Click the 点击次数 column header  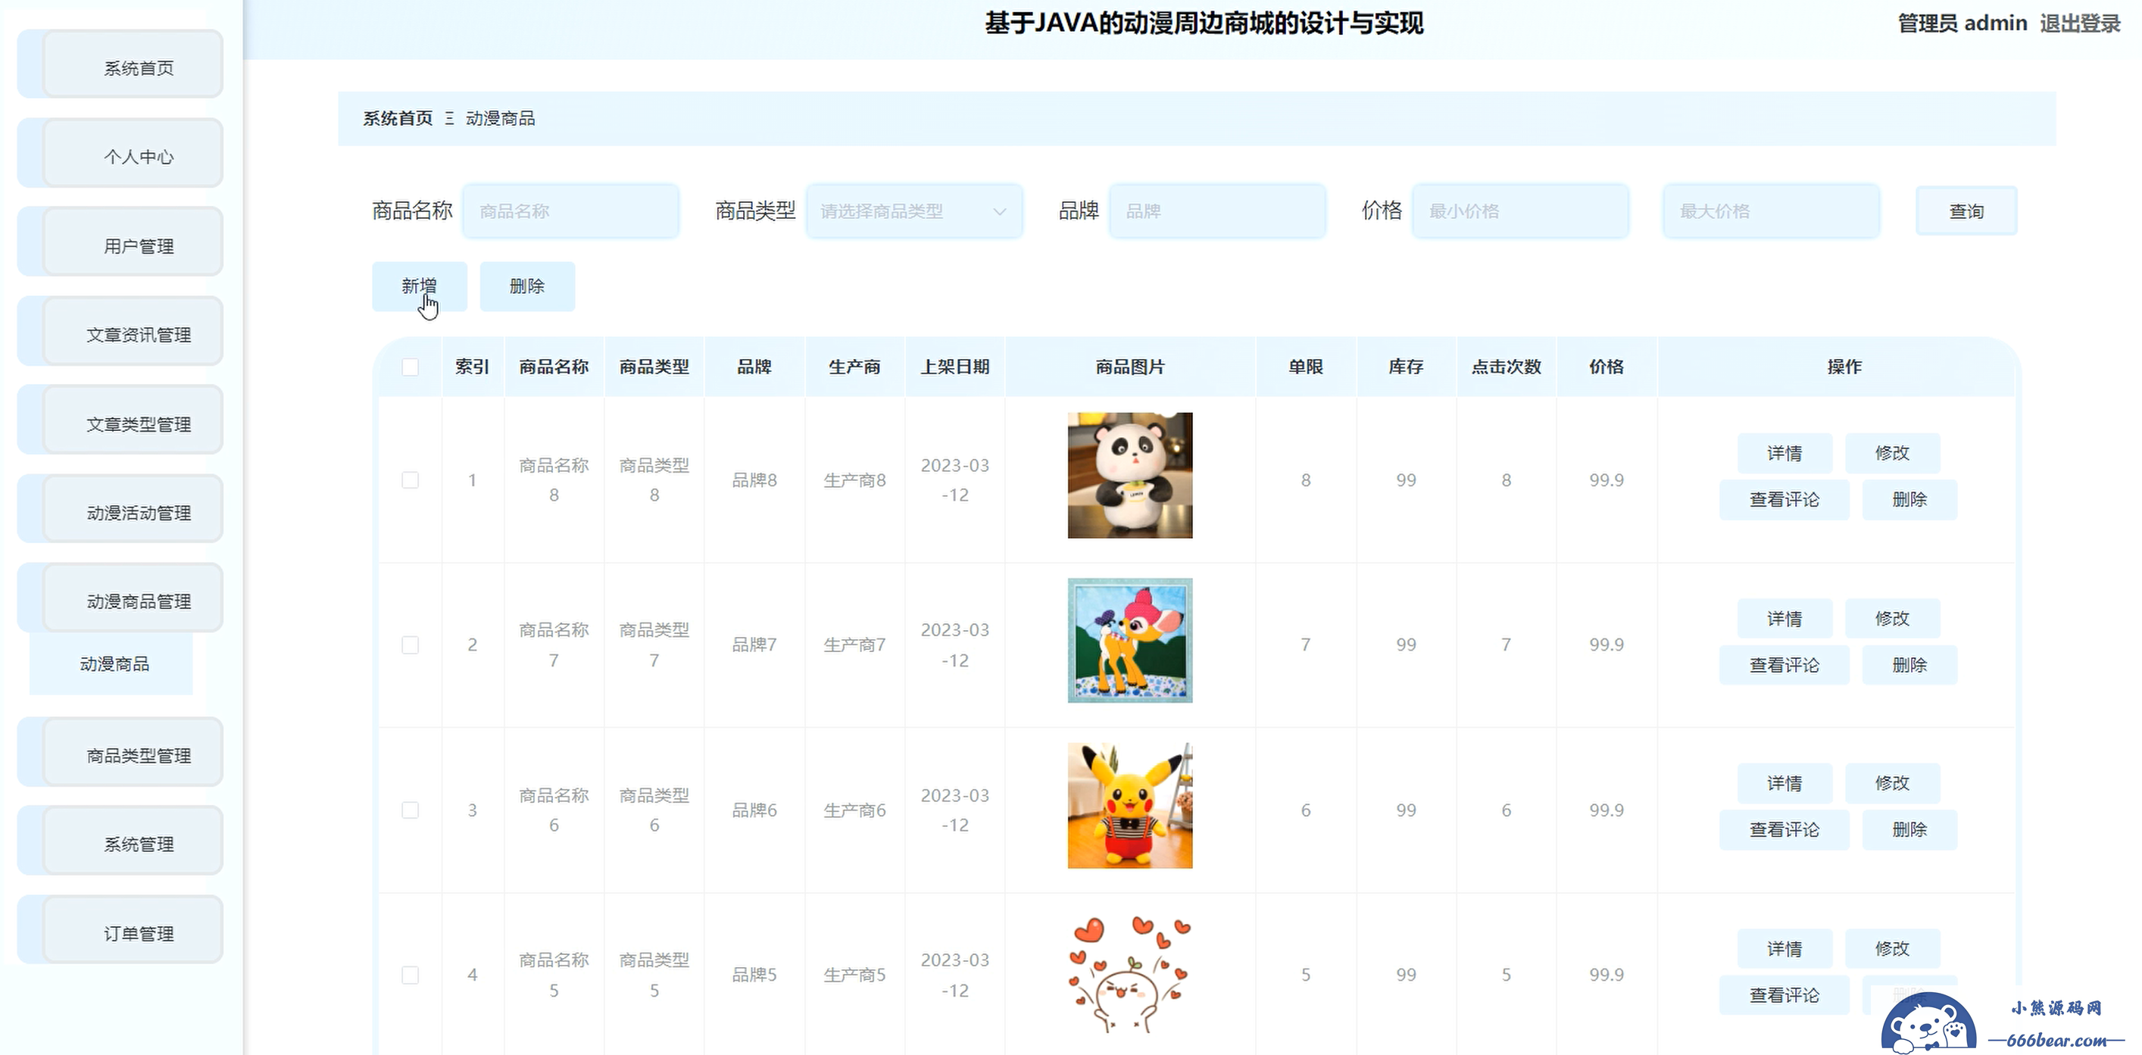click(1506, 367)
